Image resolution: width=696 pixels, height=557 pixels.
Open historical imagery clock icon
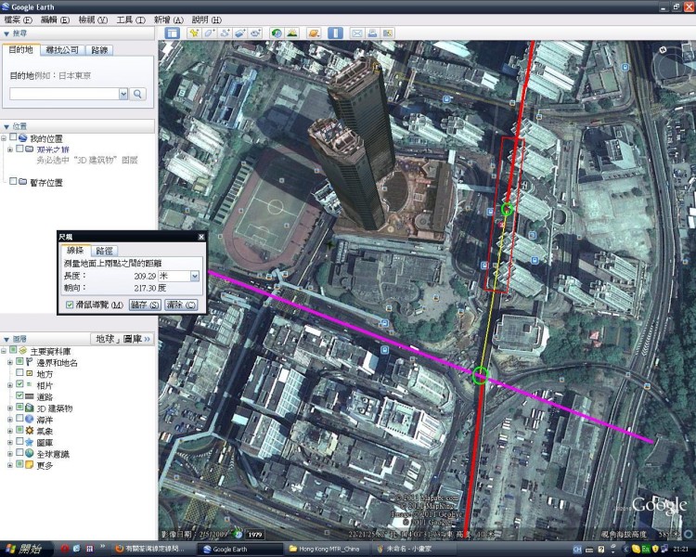[x=276, y=33]
